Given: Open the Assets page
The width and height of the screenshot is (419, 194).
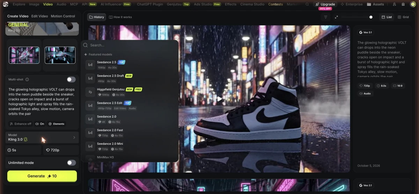Looking at the screenshot, I should coord(376,4).
